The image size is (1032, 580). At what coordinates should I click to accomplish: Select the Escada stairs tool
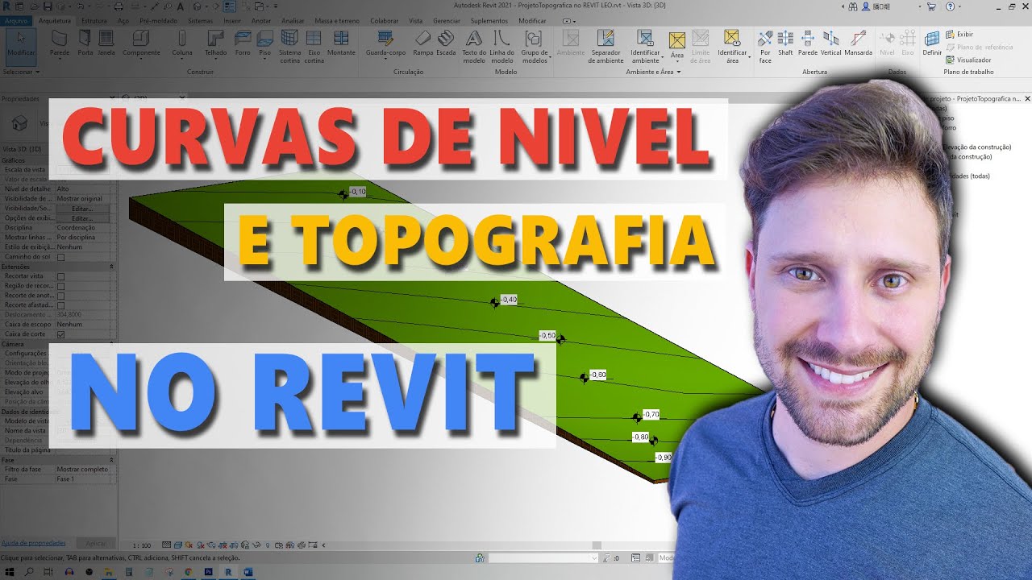[x=446, y=44]
